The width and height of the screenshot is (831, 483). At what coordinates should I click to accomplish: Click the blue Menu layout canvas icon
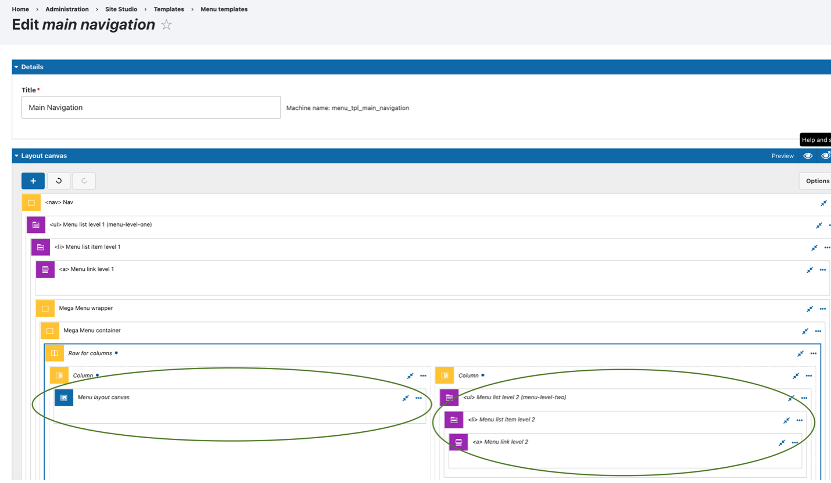click(64, 398)
